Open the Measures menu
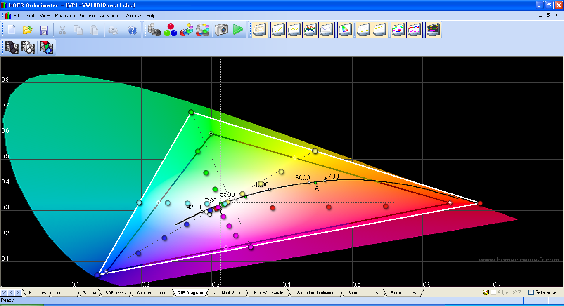This screenshot has width=564, height=306. (64, 16)
